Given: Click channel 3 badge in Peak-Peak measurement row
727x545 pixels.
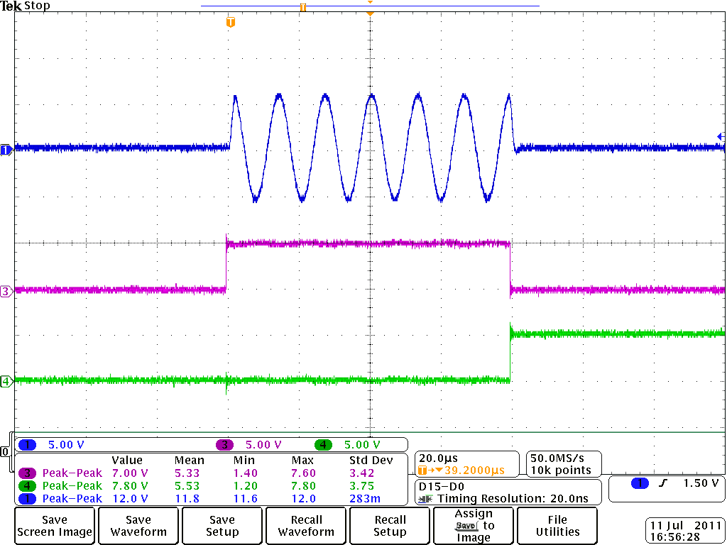Looking at the screenshot, I should point(28,473).
